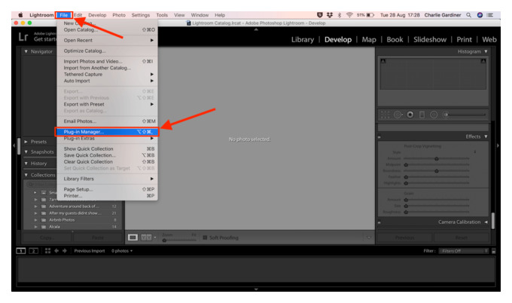Collapse the History panel
The height and width of the screenshot is (303, 512).
click(26, 163)
